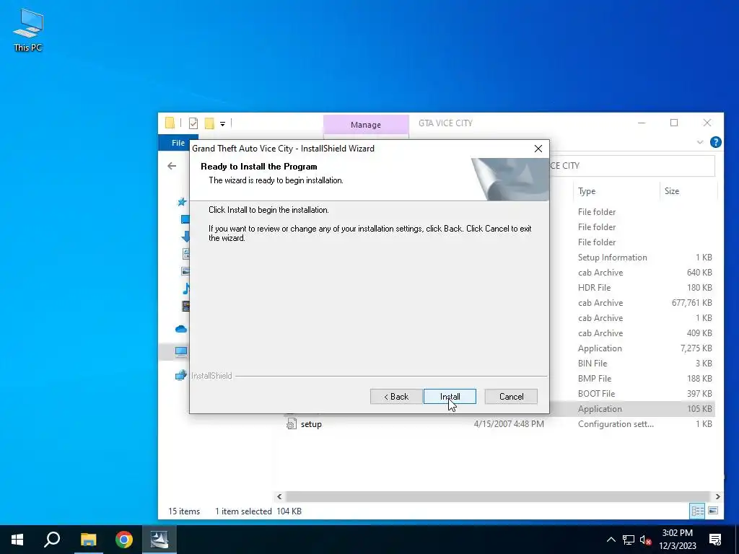Click horizontal scrollbar left arrow

tap(279, 496)
